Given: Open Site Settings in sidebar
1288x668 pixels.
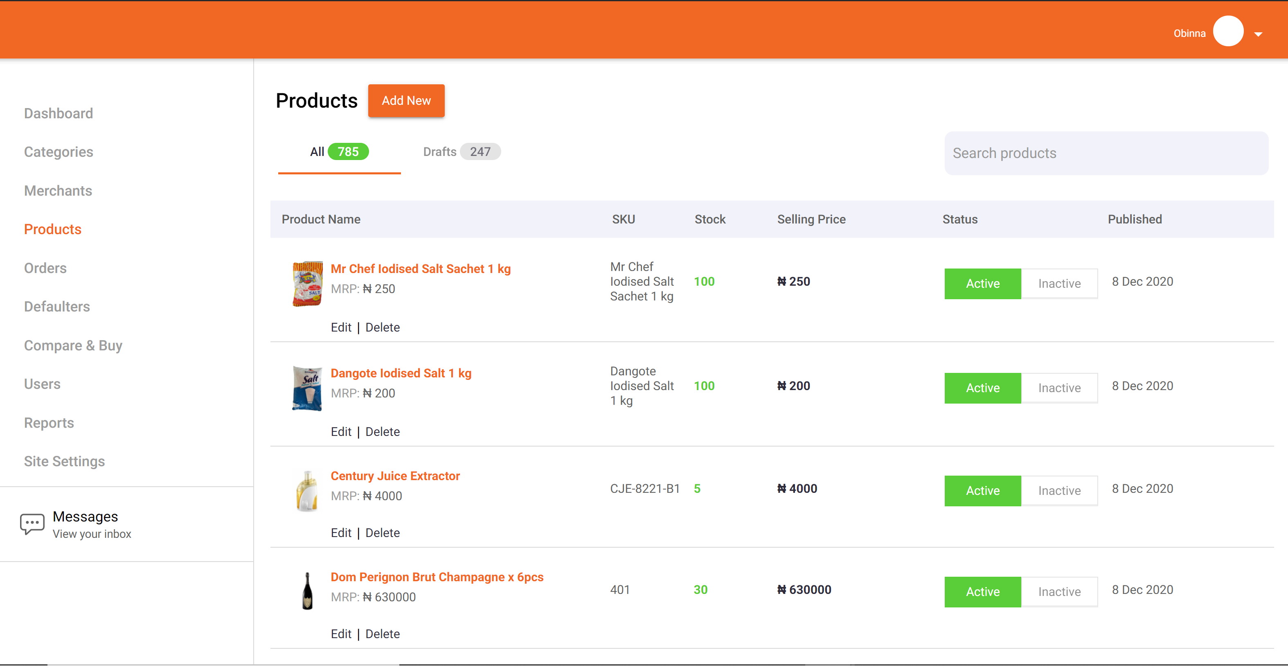Looking at the screenshot, I should (x=65, y=461).
